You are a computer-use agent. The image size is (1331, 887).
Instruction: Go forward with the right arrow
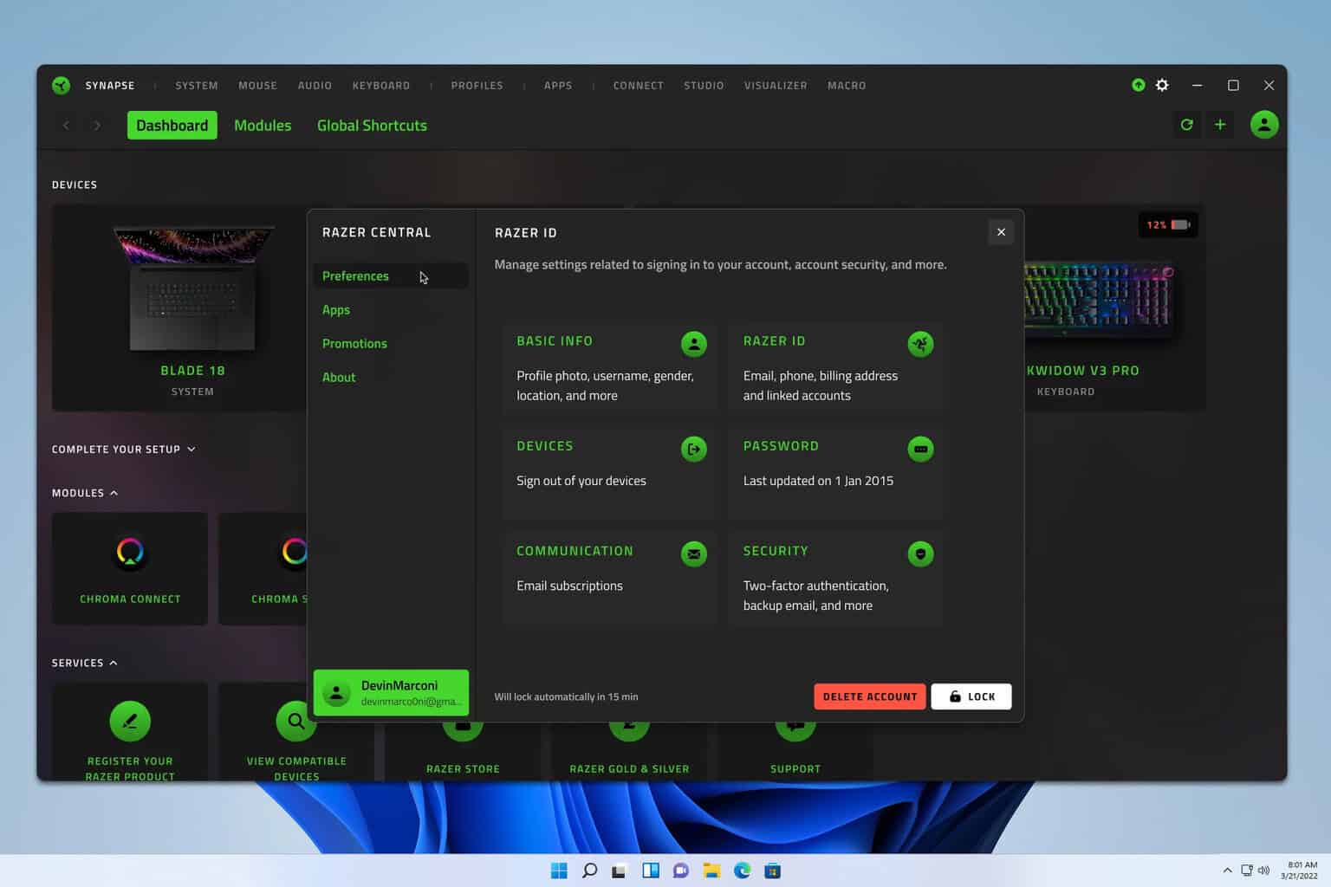97,126
